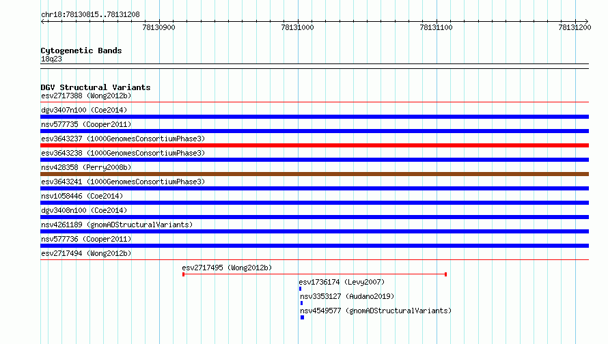Open esv3643237 (1000GenomesConsortiumPhase3) variant label
The image size is (608, 344).
point(123,139)
